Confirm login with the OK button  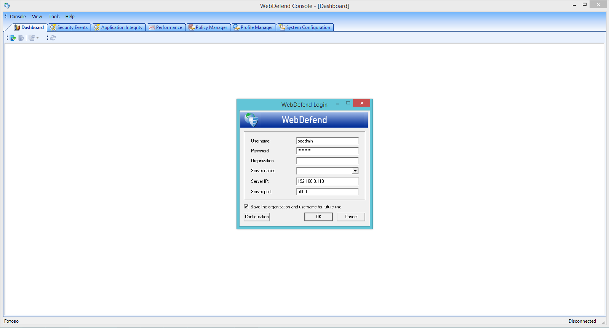point(318,217)
